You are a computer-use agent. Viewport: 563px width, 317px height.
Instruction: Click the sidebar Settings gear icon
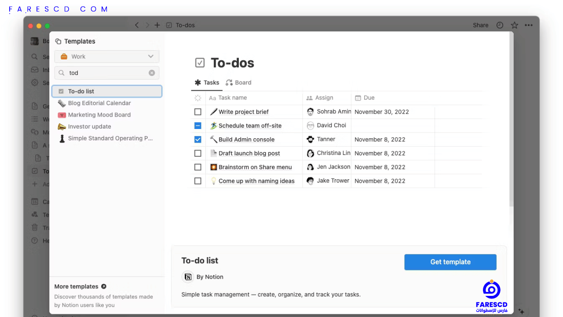click(34, 83)
